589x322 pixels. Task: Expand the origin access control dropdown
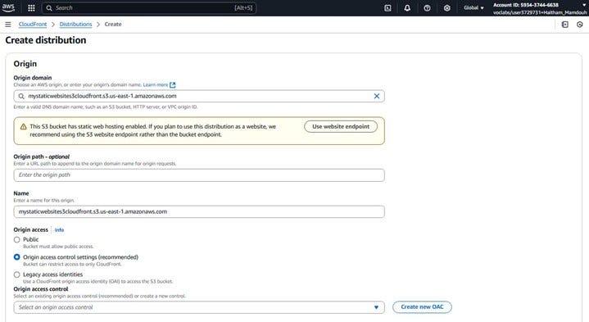pos(199,307)
